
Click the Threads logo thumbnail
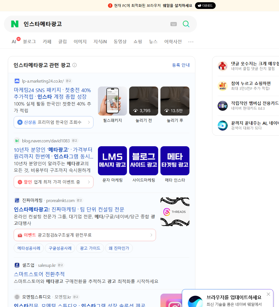175,212
